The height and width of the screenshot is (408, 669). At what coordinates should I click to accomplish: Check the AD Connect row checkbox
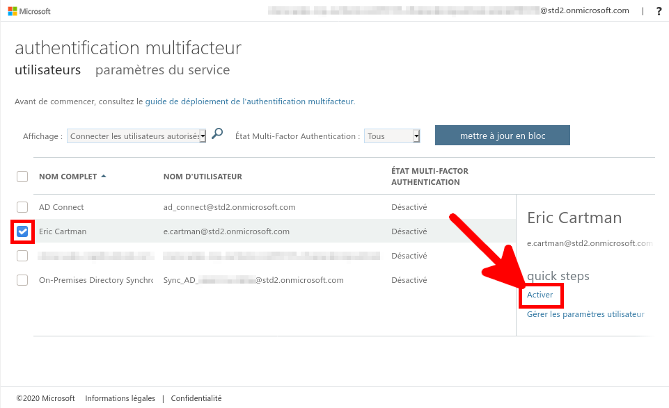coord(22,206)
